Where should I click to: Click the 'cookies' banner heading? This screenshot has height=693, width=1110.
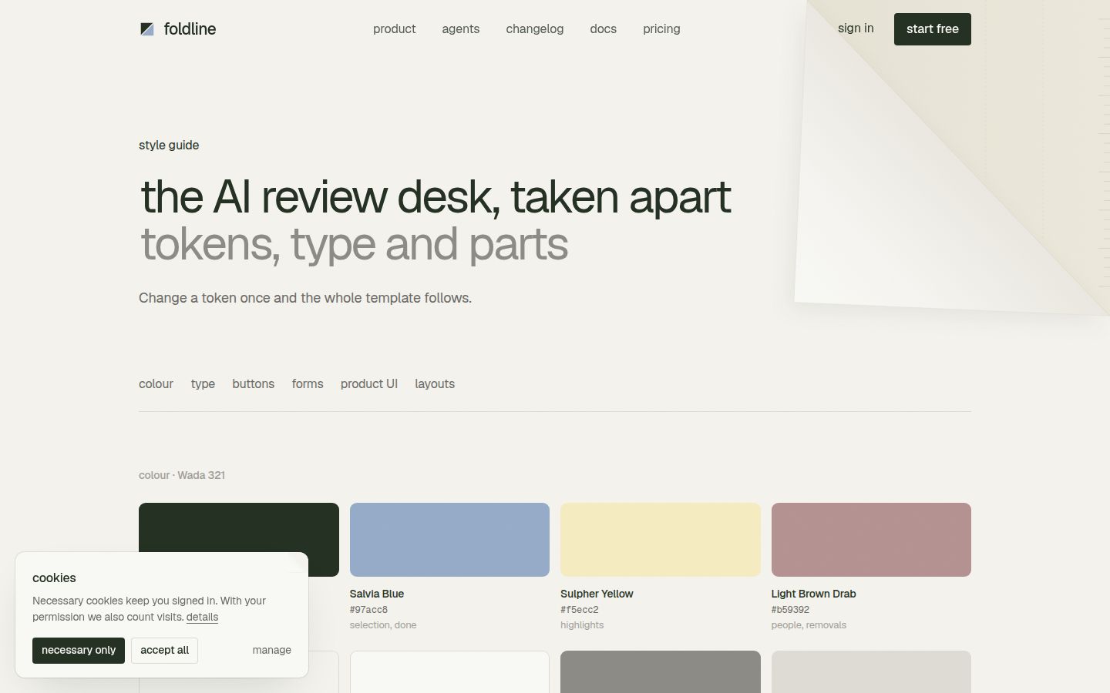(54, 578)
